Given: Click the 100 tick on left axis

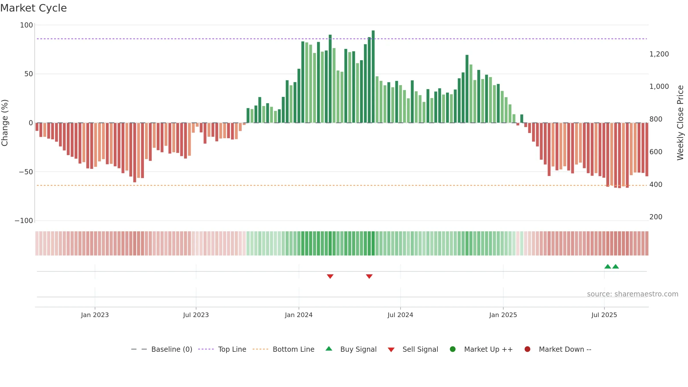Looking at the screenshot, I should (x=26, y=25).
